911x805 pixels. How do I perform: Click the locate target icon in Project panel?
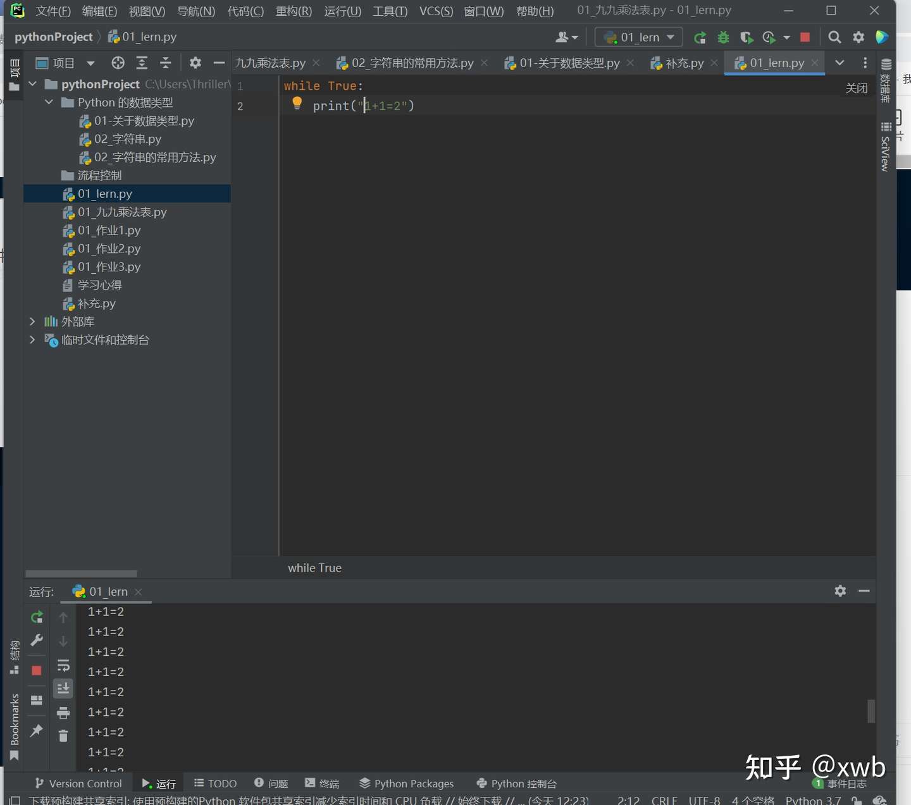coord(118,63)
